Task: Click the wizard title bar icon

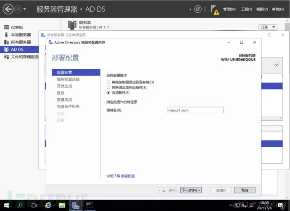Action: click(50, 42)
